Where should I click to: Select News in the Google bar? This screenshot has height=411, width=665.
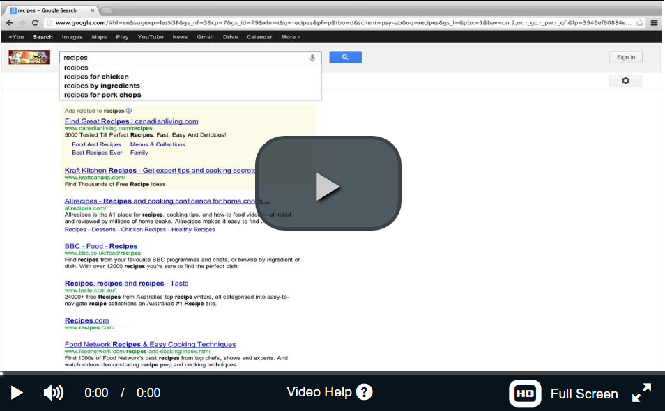[x=180, y=37]
